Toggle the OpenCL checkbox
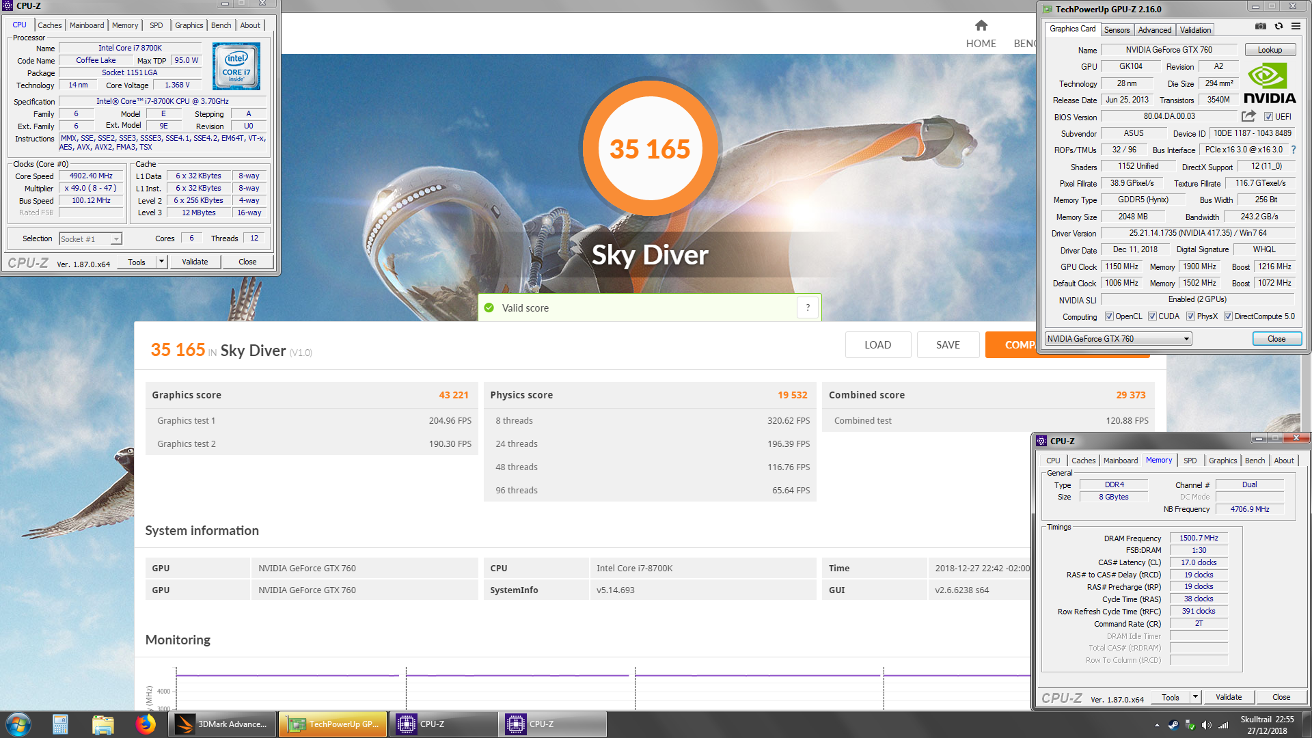 coord(1110,316)
